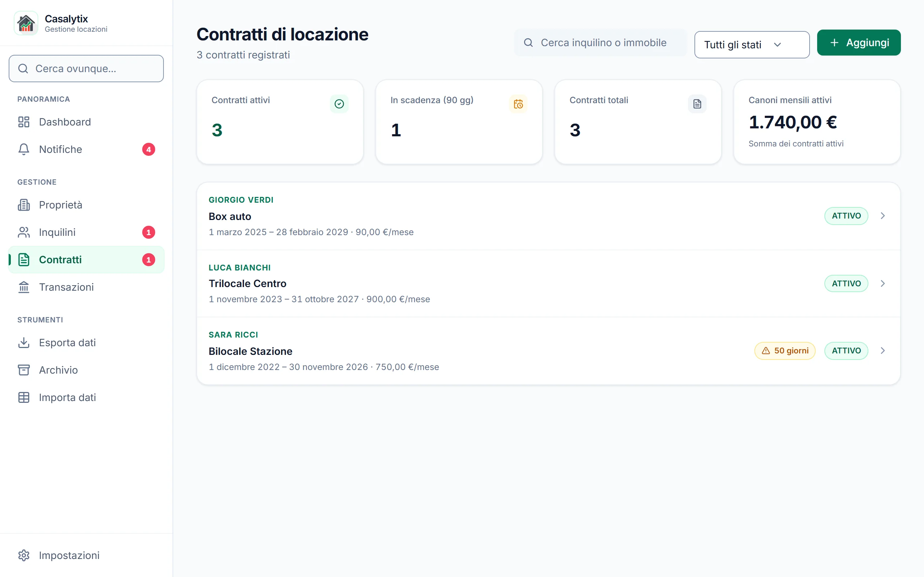Click the Aggiungi button
This screenshot has height=577, width=924.
pyautogui.click(x=859, y=43)
